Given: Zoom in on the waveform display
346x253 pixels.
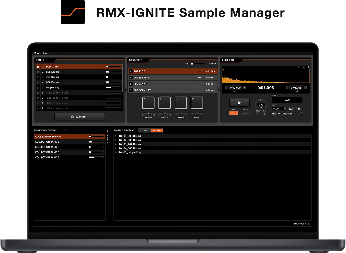Looking at the screenshot, I should pos(308,67).
